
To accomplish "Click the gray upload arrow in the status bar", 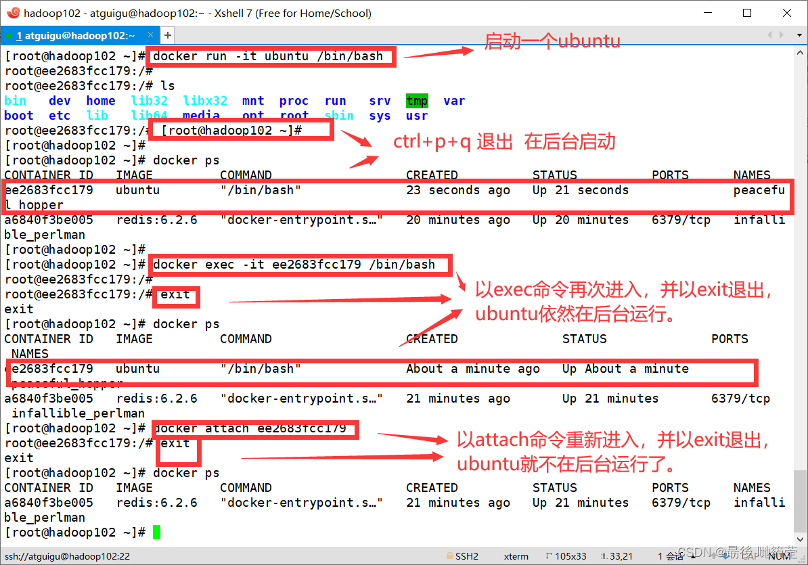I will coord(714,556).
